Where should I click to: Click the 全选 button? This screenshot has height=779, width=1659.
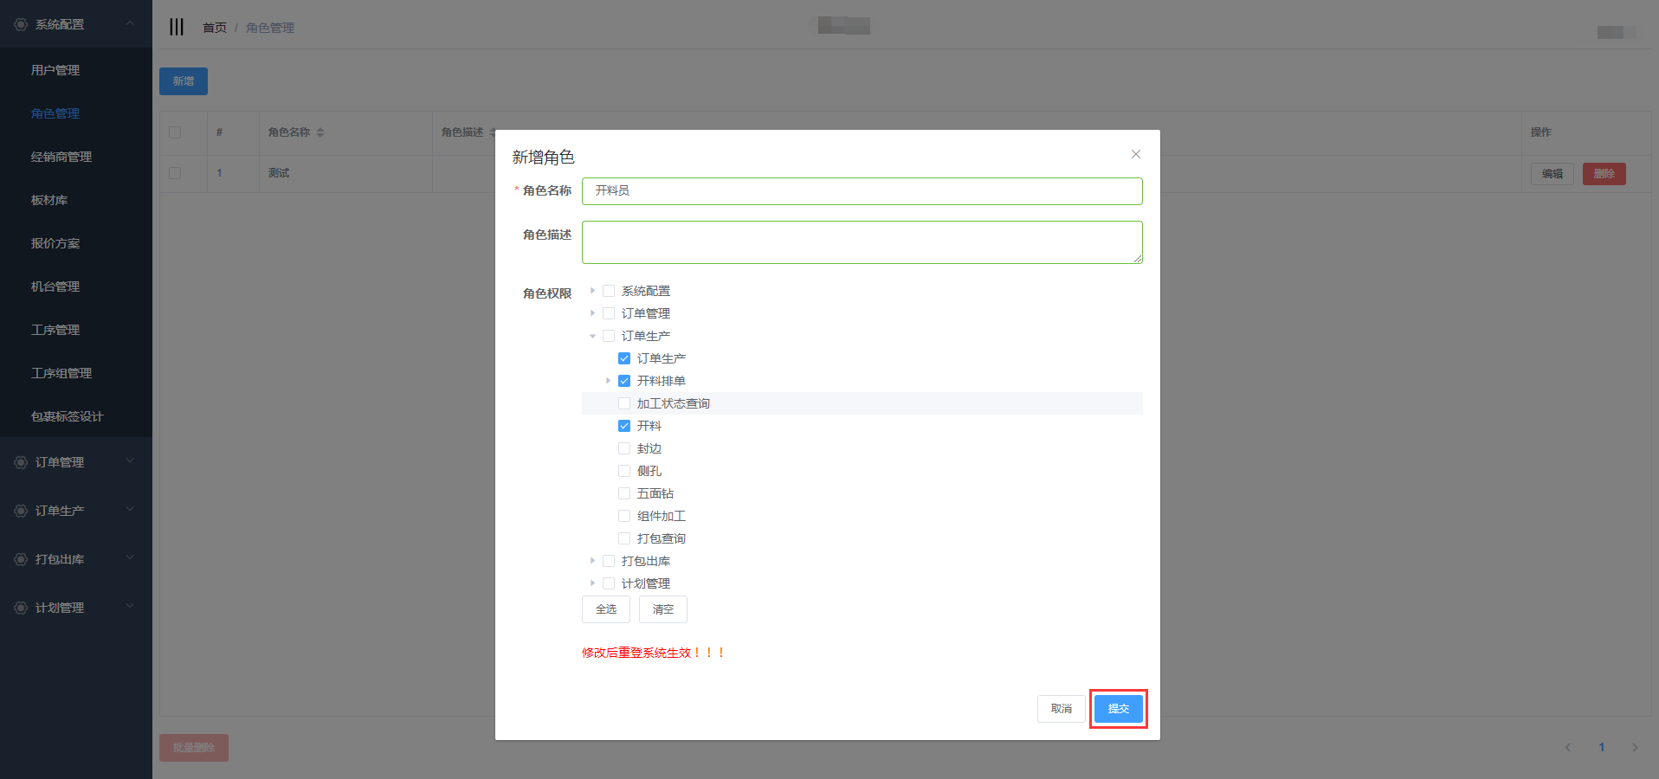pyautogui.click(x=605, y=609)
